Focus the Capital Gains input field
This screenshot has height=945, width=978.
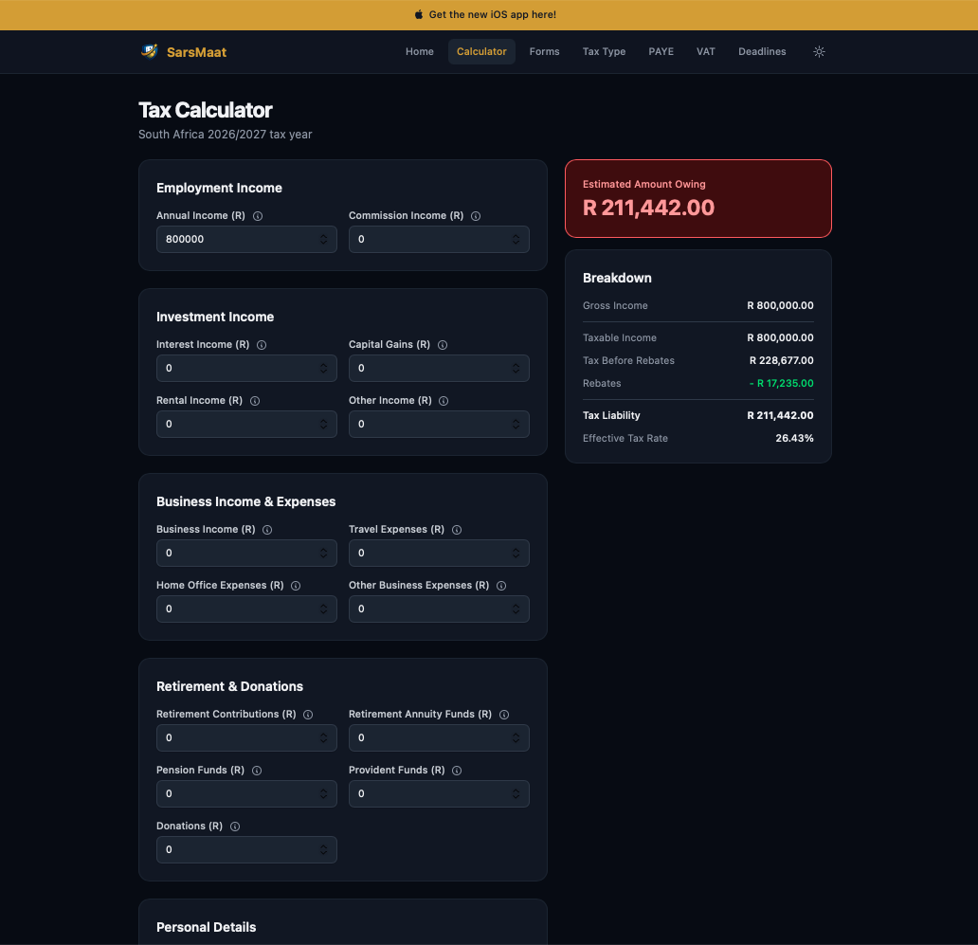(x=439, y=368)
